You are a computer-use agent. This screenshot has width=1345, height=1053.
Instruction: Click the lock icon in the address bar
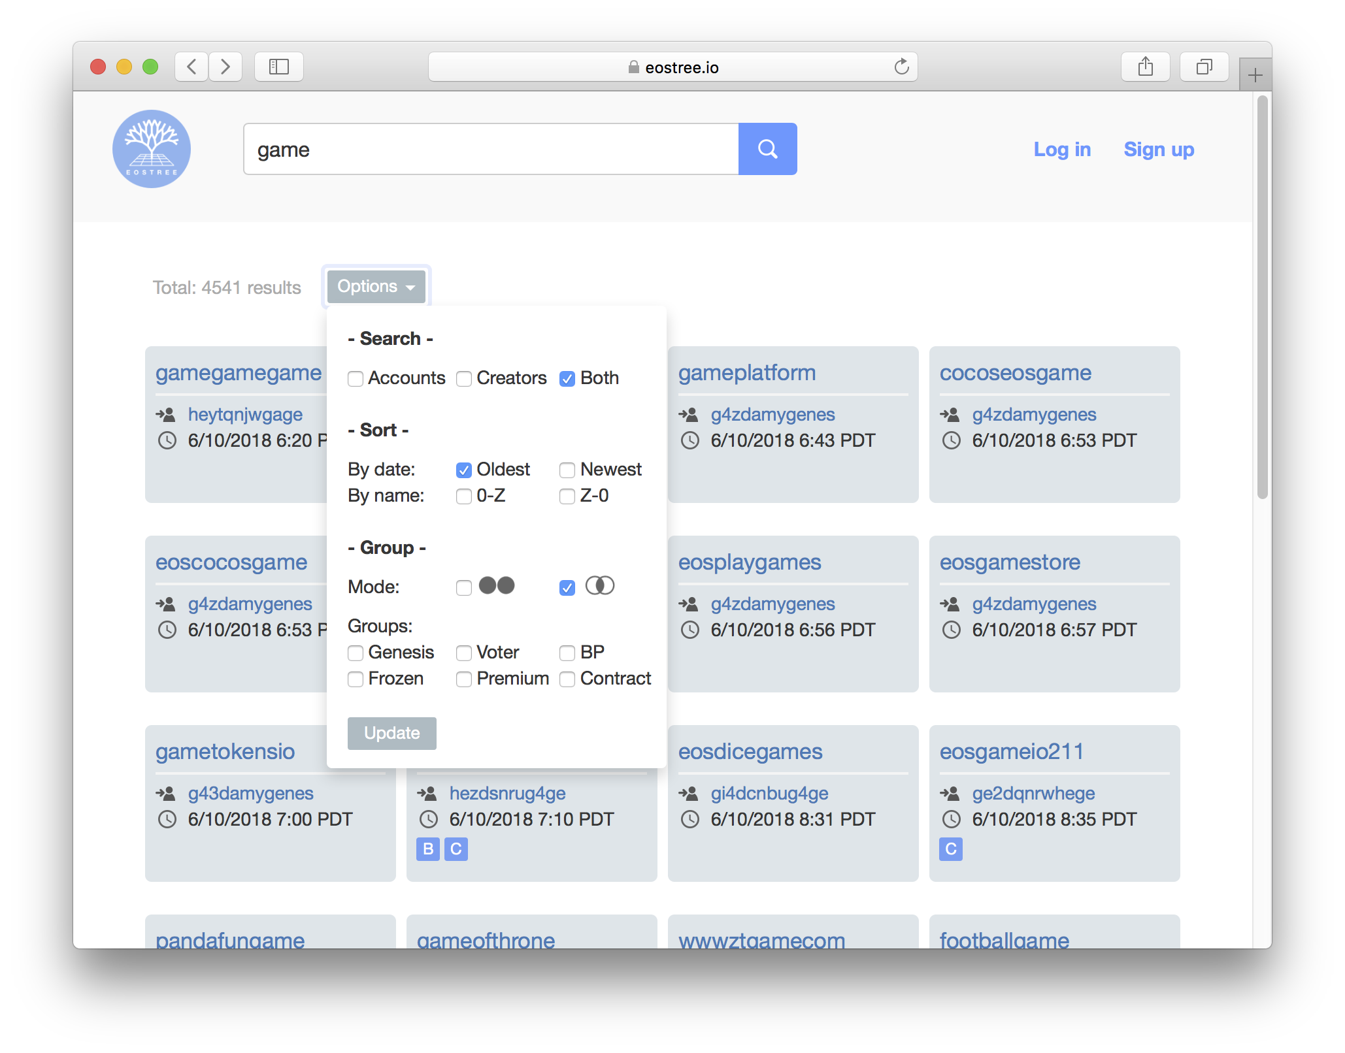(x=633, y=67)
